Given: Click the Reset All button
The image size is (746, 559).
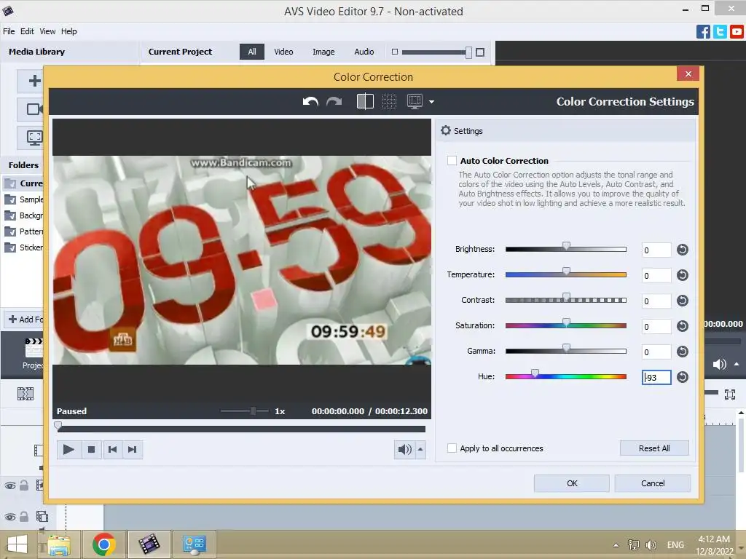Looking at the screenshot, I should pyautogui.click(x=654, y=448).
